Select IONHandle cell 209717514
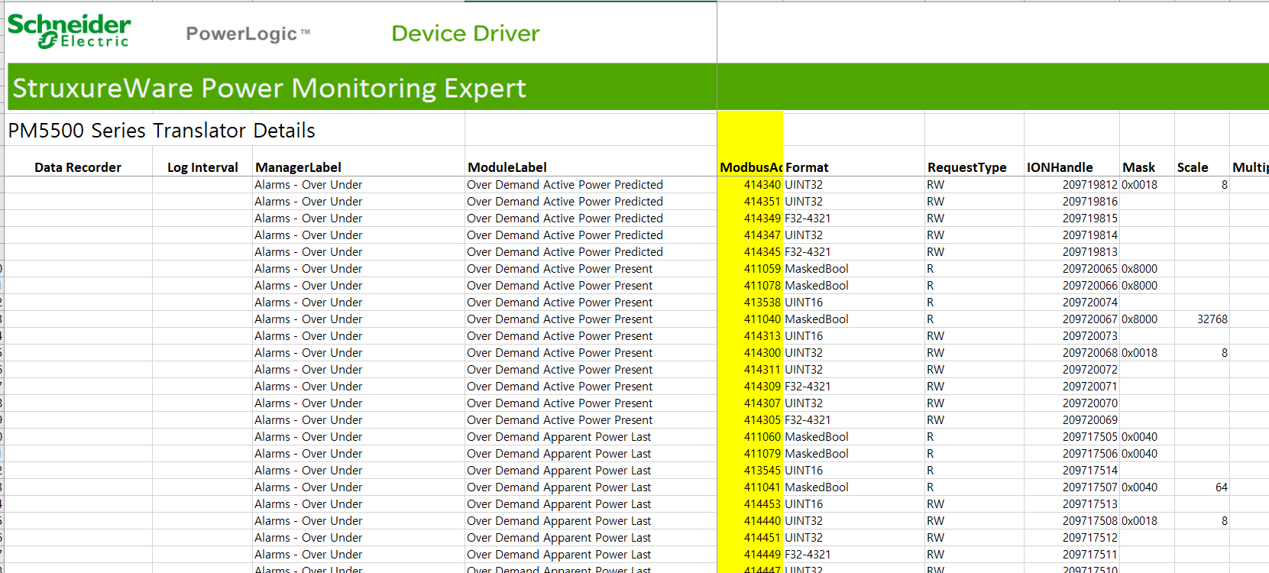 [1072, 471]
